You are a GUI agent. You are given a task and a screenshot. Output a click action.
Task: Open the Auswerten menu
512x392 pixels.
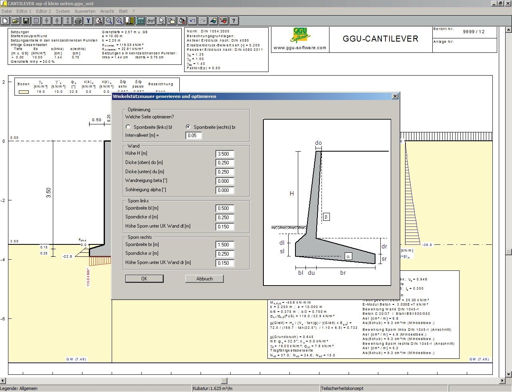coord(85,11)
